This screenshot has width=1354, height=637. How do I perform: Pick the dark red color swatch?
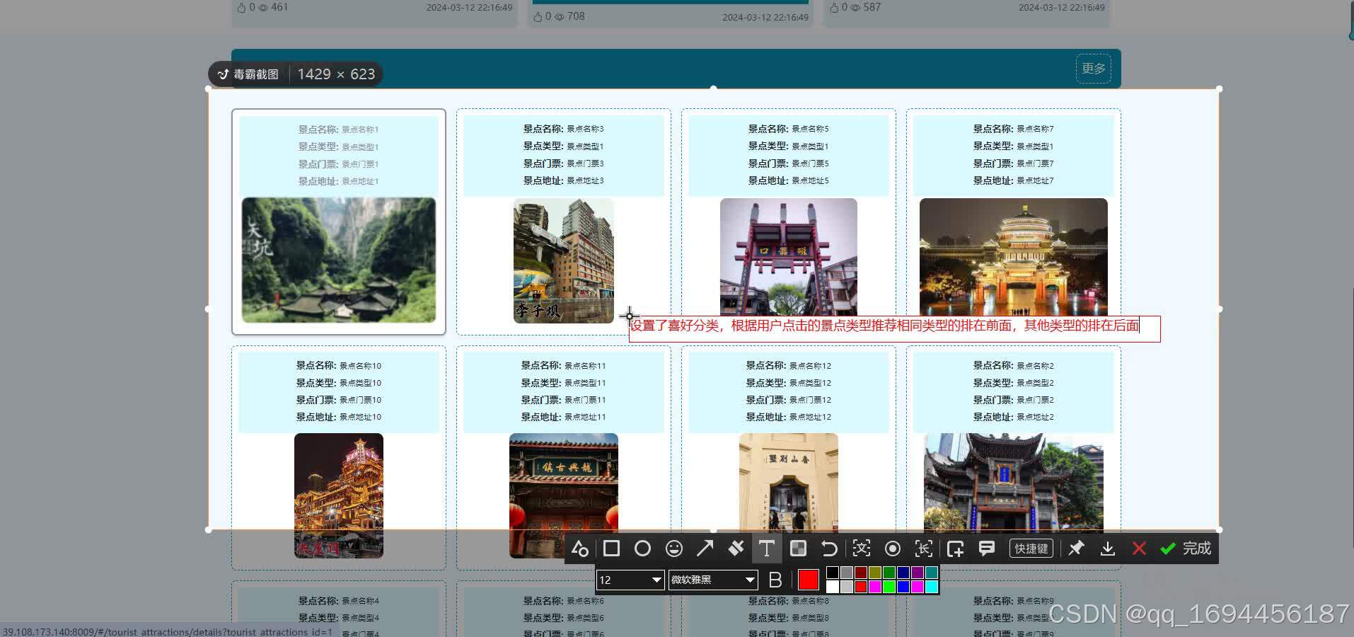(861, 573)
